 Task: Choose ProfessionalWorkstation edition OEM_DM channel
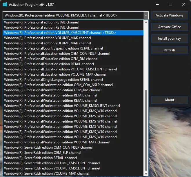coord(73,90)
